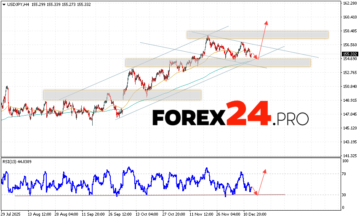Screen dimensions: 360x219
Task: Click the USDJPY,H4 symbol title
Action: coord(18,3)
